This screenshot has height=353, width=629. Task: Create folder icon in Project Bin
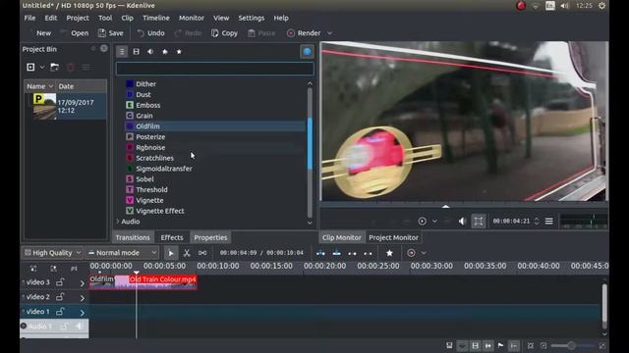tap(55, 68)
